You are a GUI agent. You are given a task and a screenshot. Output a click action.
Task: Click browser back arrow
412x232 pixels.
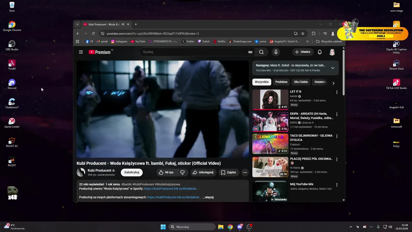pos(78,34)
